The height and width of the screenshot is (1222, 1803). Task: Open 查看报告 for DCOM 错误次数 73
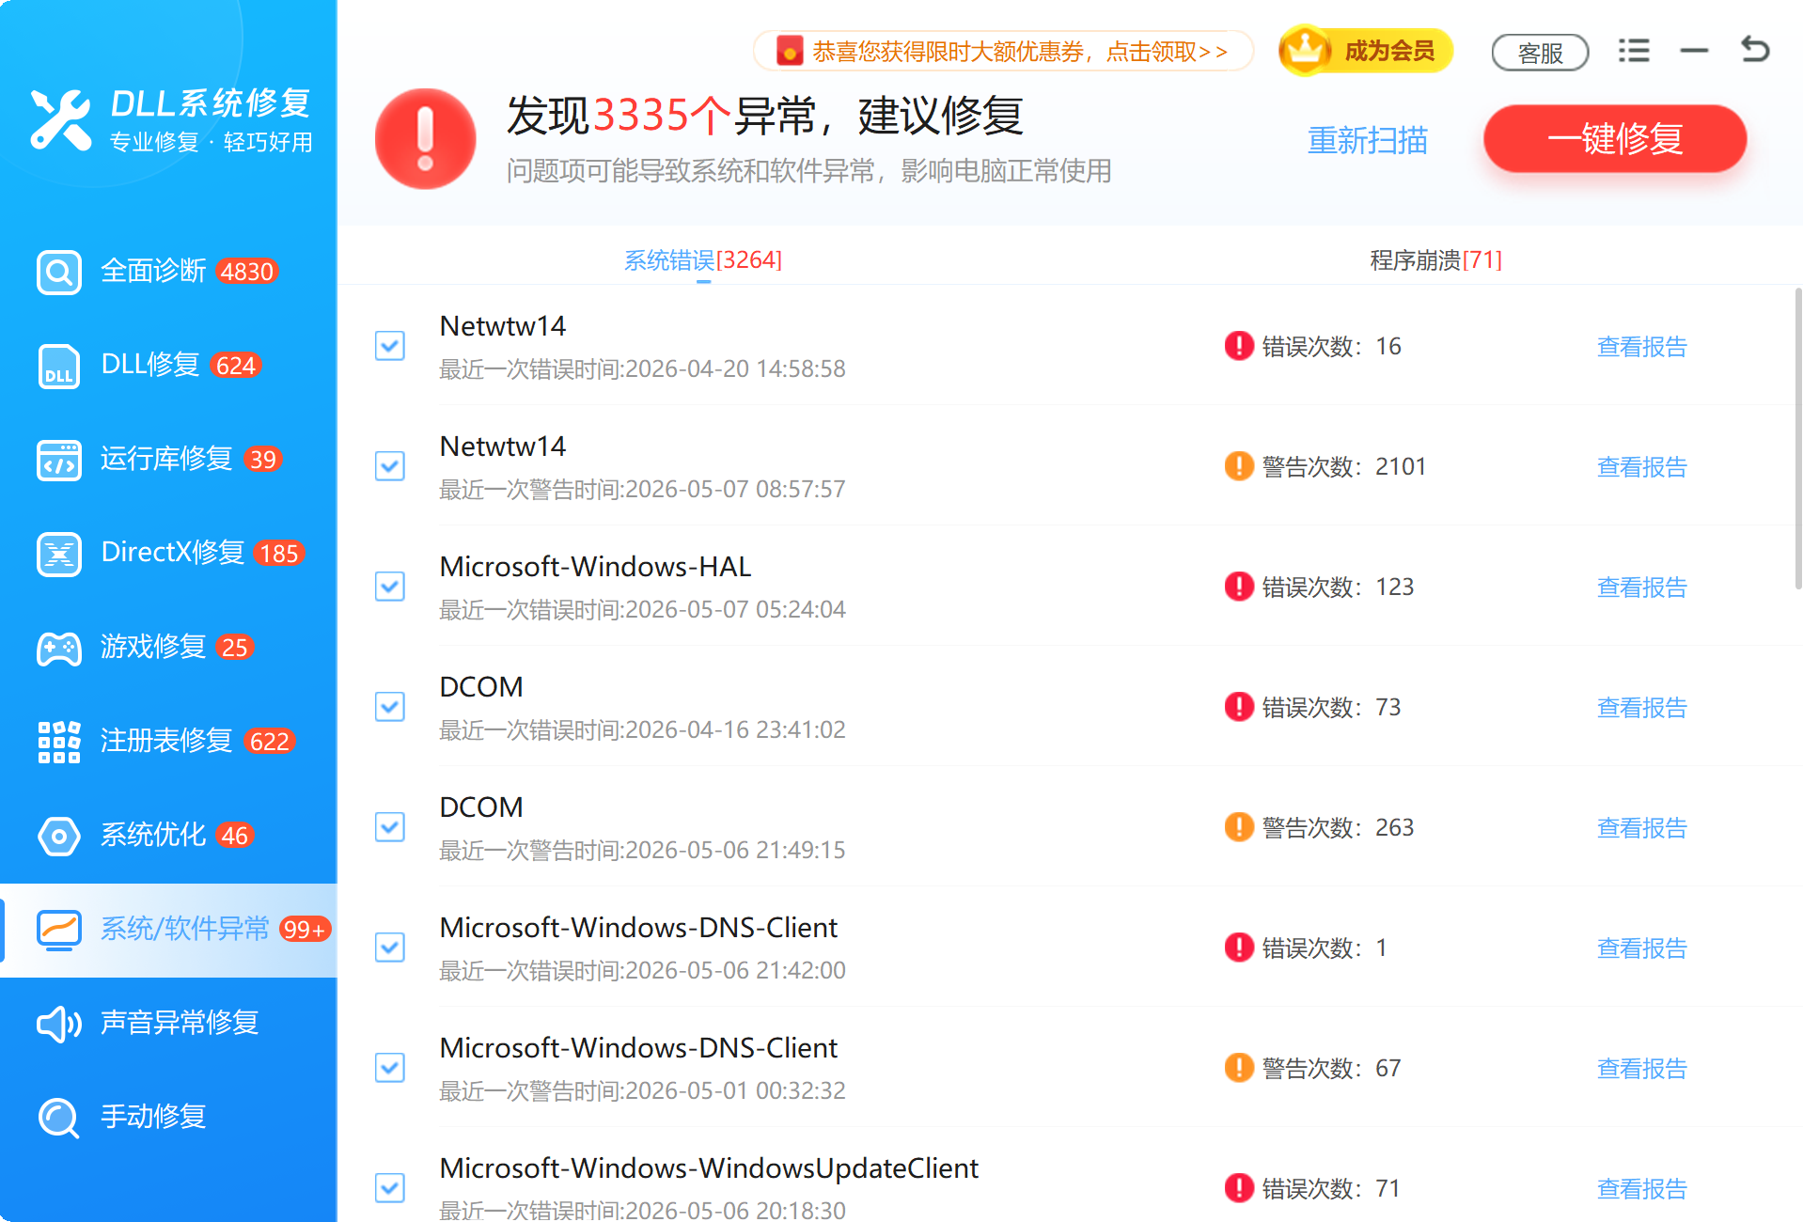(x=1641, y=708)
